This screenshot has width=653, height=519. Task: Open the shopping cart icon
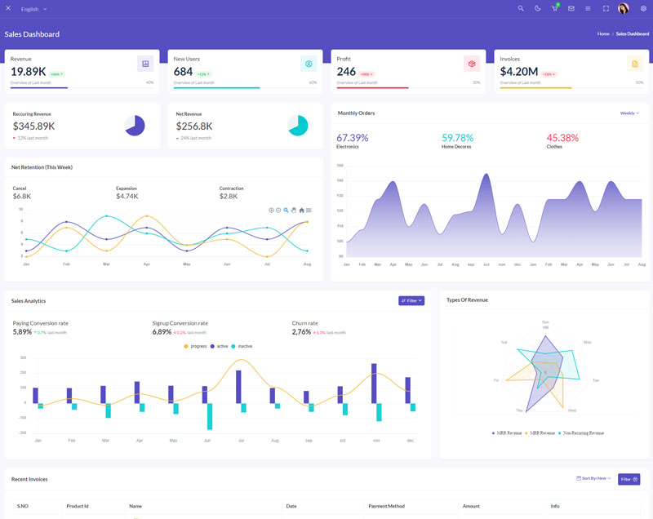tap(555, 8)
